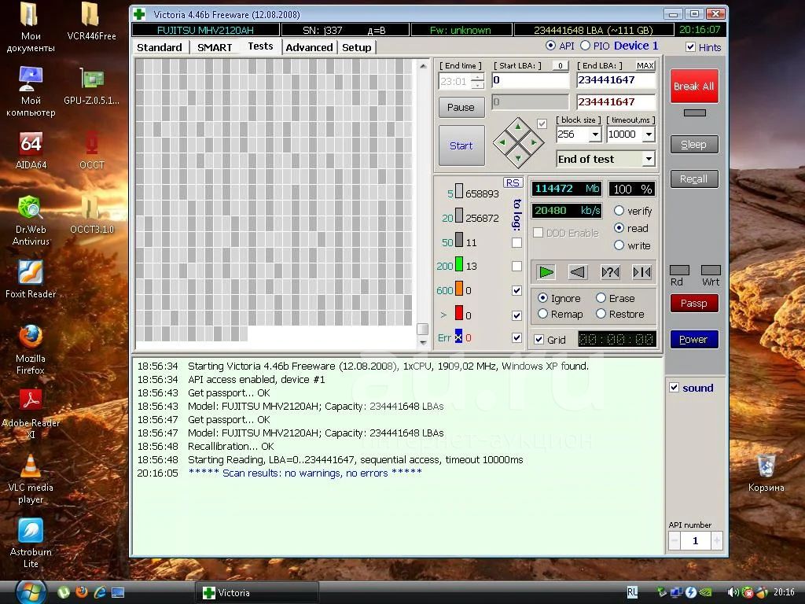Screen dimensions: 805x604
Task: Select the Мой компьютер desktop icon
Action: (31, 92)
